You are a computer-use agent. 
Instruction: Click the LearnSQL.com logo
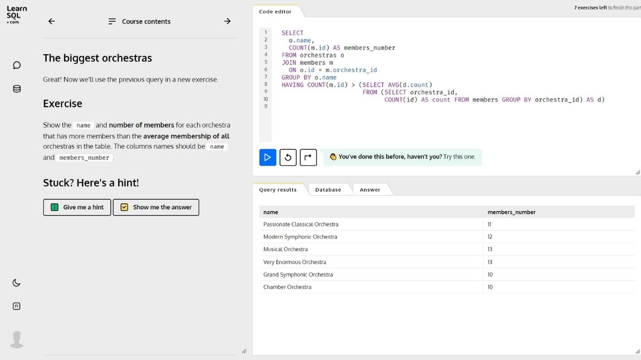pyautogui.click(x=17, y=15)
